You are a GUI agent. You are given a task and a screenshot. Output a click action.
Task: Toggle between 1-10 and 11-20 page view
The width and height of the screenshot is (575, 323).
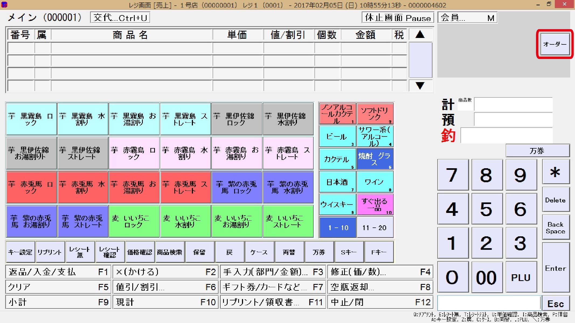pyautogui.click(x=374, y=227)
